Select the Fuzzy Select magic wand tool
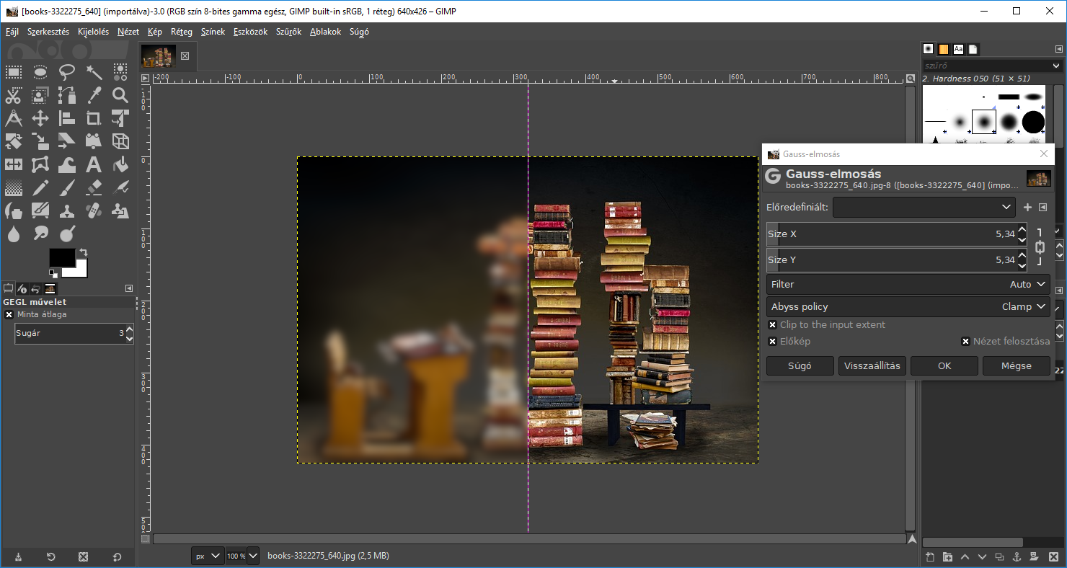The width and height of the screenshot is (1067, 568). click(x=94, y=71)
